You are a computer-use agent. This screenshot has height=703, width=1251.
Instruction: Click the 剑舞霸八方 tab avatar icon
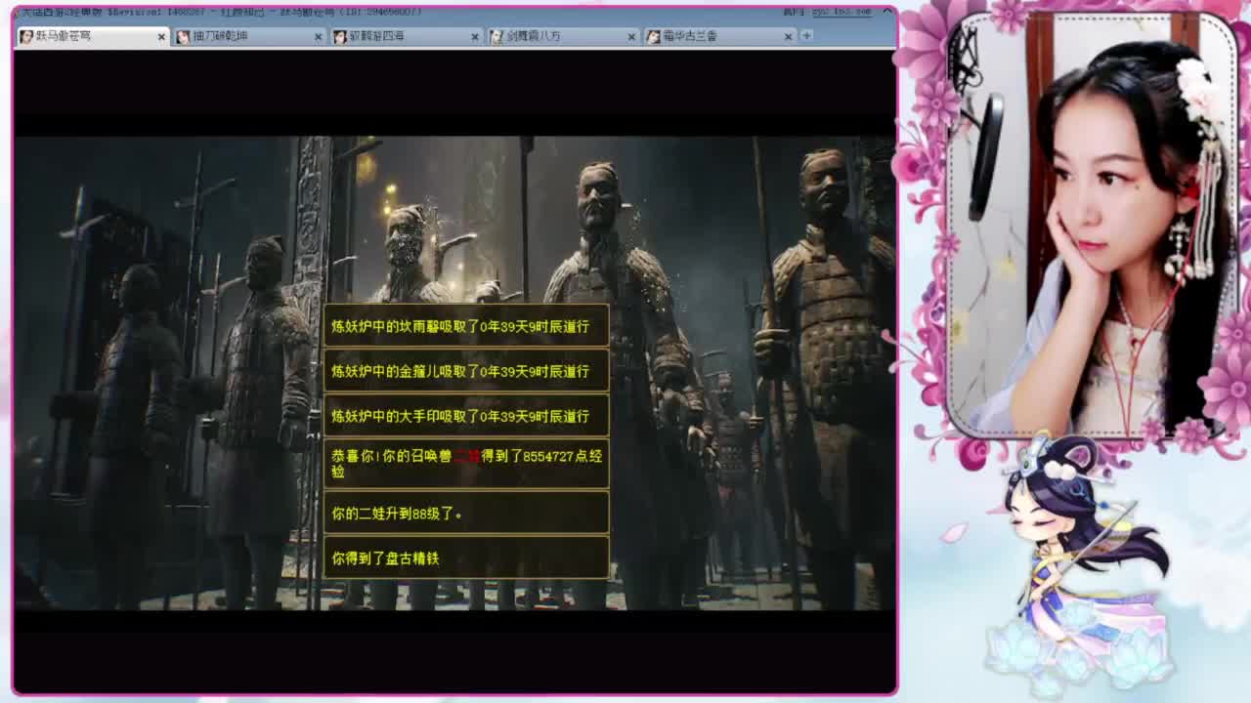tap(496, 36)
